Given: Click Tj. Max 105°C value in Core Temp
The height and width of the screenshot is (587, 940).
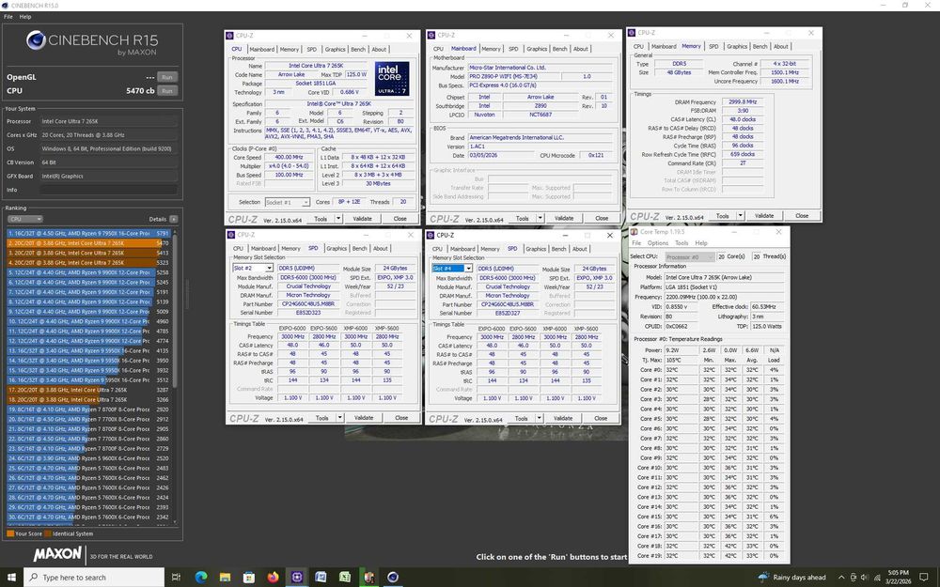Looking at the screenshot, I should 680,360.
